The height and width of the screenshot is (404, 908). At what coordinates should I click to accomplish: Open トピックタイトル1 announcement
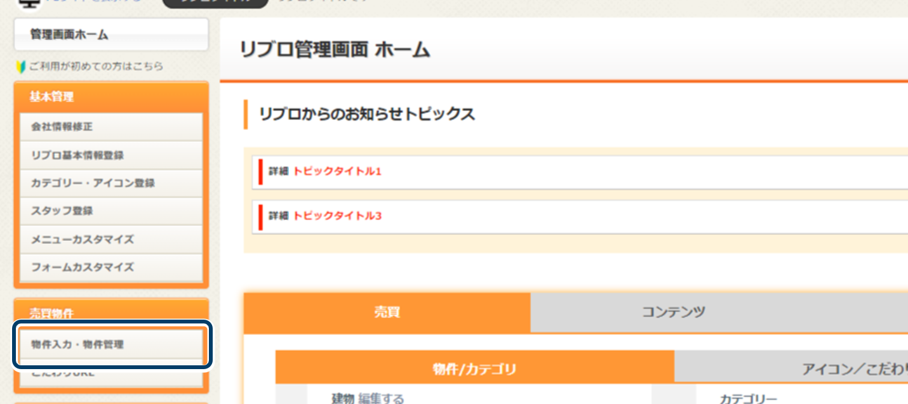(337, 171)
